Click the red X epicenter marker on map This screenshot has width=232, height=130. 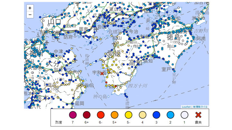coord(102,74)
